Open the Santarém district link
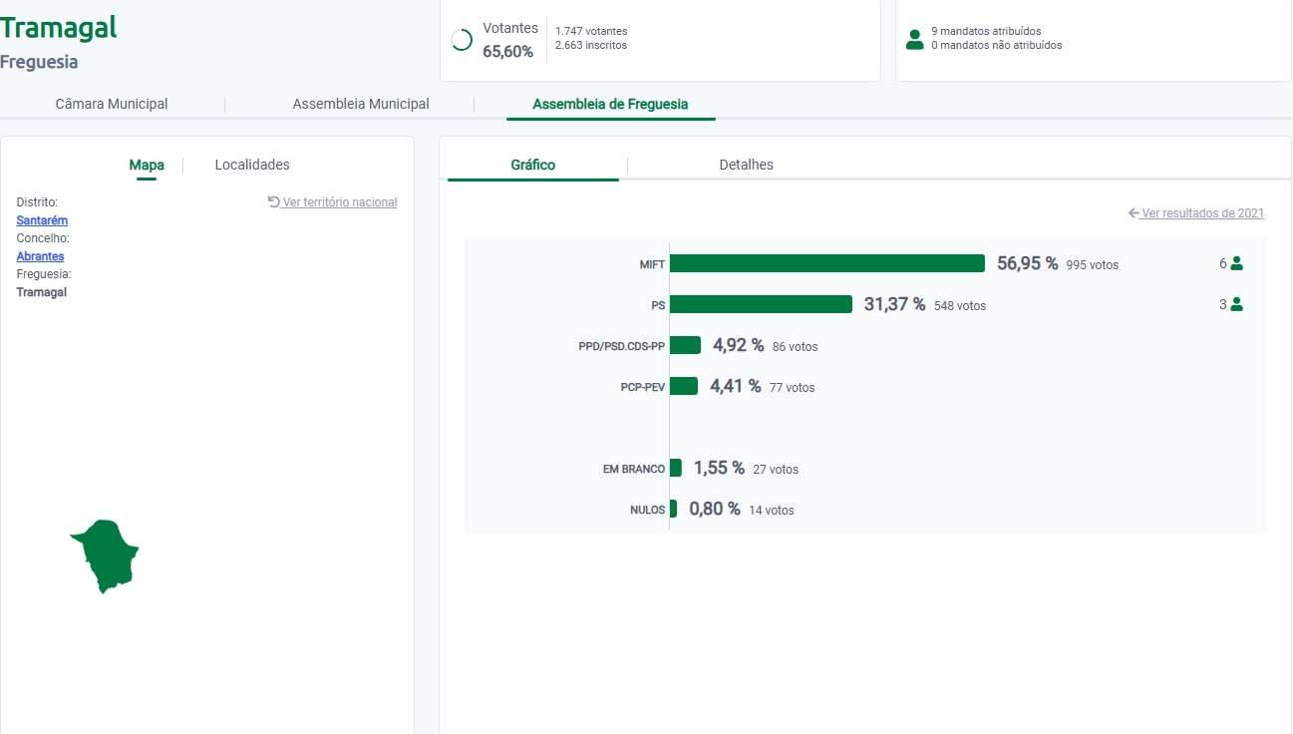 click(x=42, y=220)
